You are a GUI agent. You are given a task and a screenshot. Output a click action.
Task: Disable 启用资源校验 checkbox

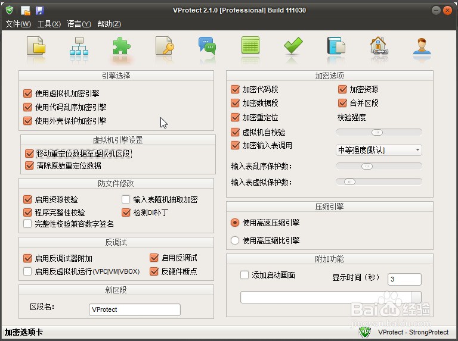click(27, 199)
